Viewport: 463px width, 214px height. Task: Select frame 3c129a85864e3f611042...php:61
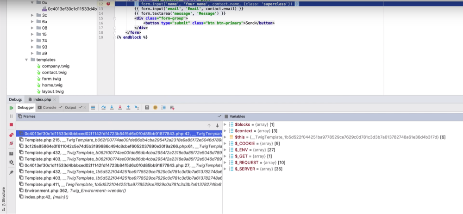[x=119, y=146]
